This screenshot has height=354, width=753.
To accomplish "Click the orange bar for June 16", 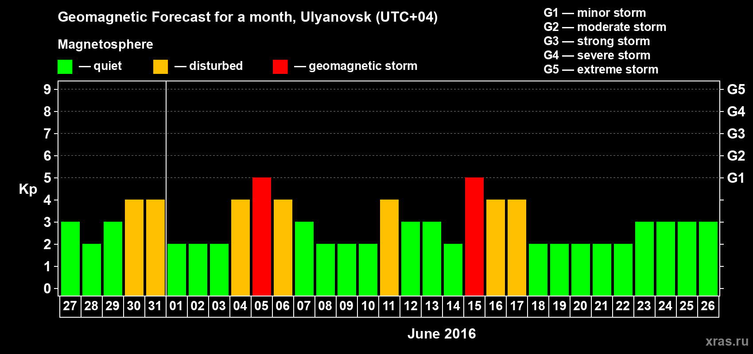I will click(x=496, y=248).
